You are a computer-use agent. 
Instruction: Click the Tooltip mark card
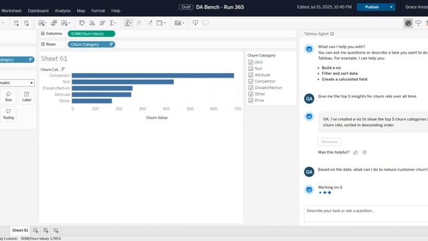click(x=9, y=114)
